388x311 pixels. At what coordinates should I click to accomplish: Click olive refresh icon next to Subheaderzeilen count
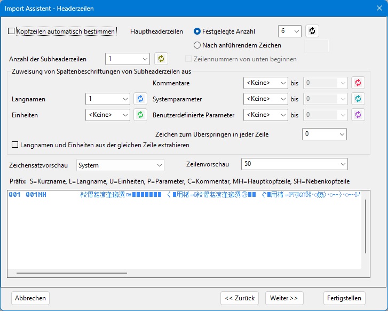[x=161, y=59]
